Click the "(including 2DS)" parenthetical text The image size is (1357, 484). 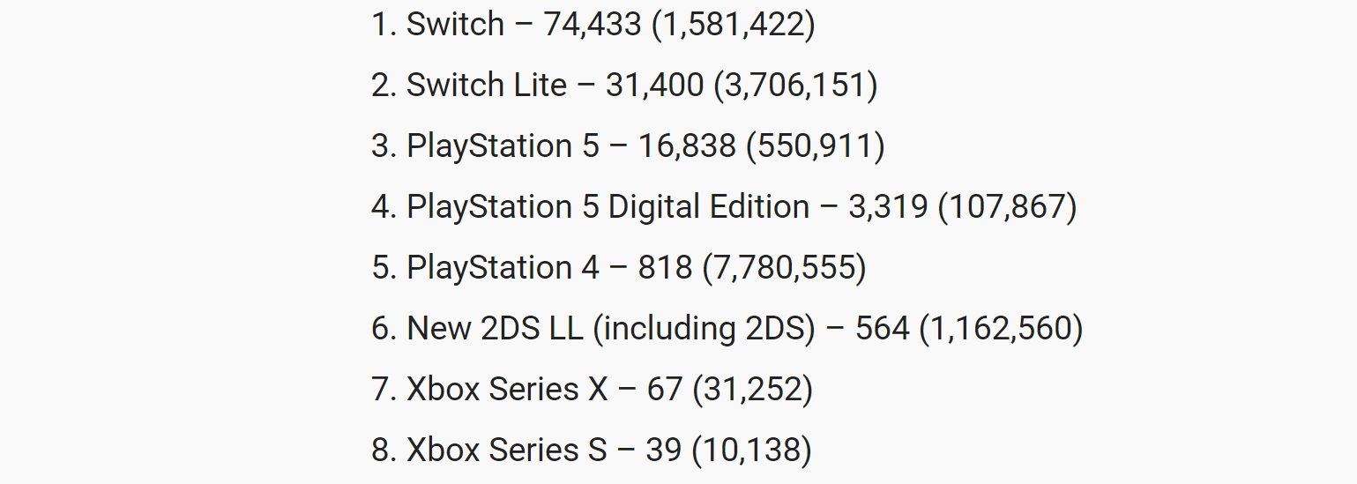pyautogui.click(x=704, y=329)
